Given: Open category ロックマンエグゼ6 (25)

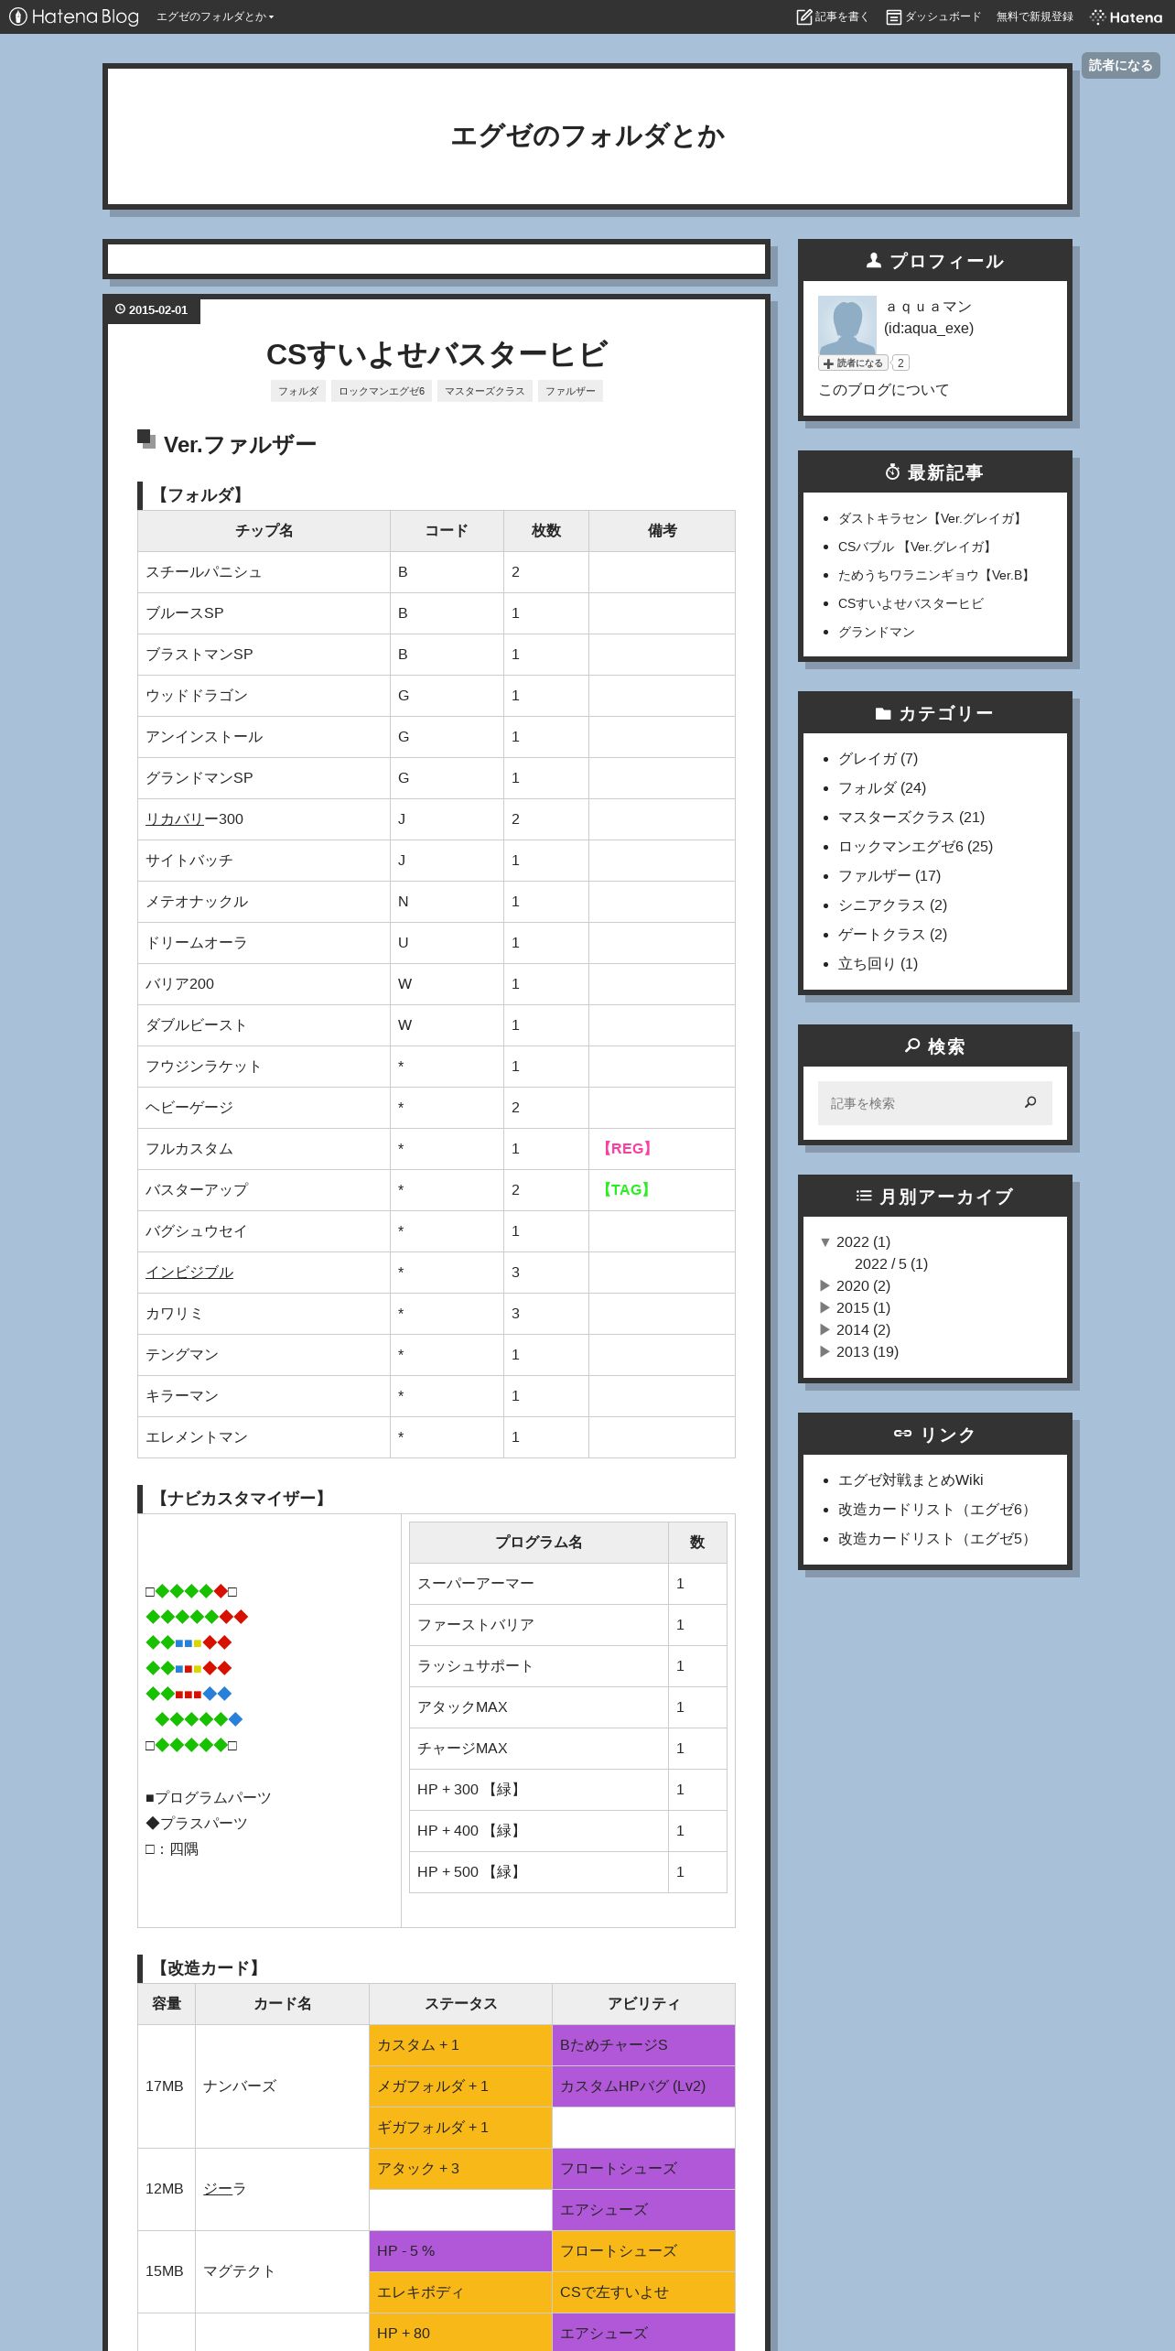Looking at the screenshot, I should point(915,847).
